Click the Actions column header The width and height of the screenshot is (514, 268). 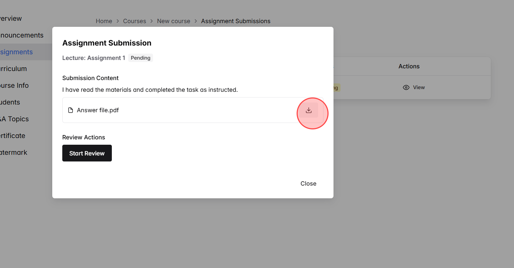click(x=409, y=66)
